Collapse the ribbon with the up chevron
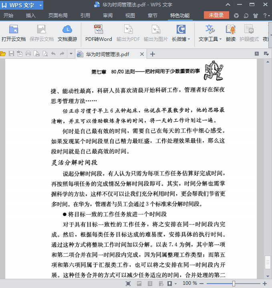Image resolution: width=272 pixels, height=288 pixels. point(228,4)
